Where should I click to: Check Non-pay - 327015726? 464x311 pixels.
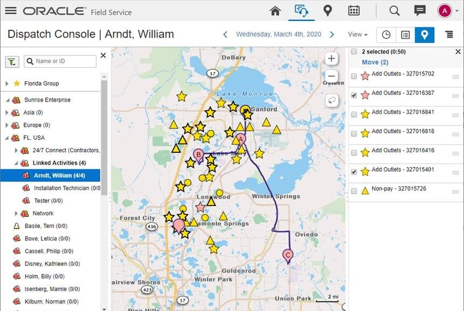[x=354, y=191]
